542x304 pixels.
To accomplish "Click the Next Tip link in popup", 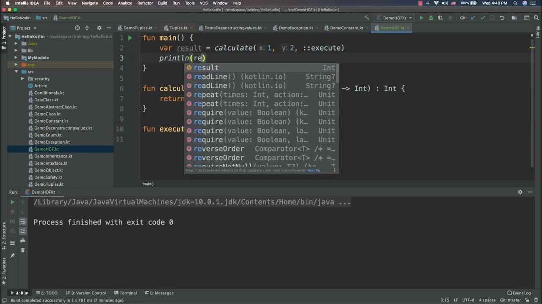I will pyautogui.click(x=314, y=171).
